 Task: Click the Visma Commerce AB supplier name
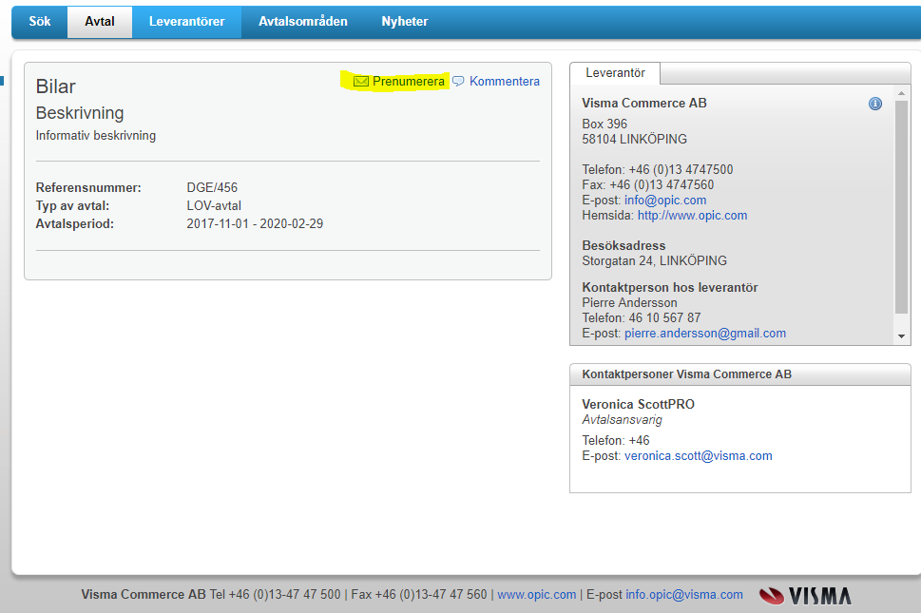tap(644, 104)
